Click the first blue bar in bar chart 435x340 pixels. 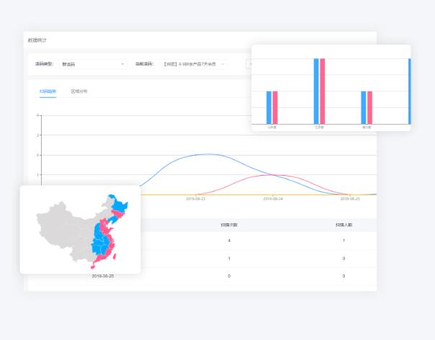[x=269, y=107]
